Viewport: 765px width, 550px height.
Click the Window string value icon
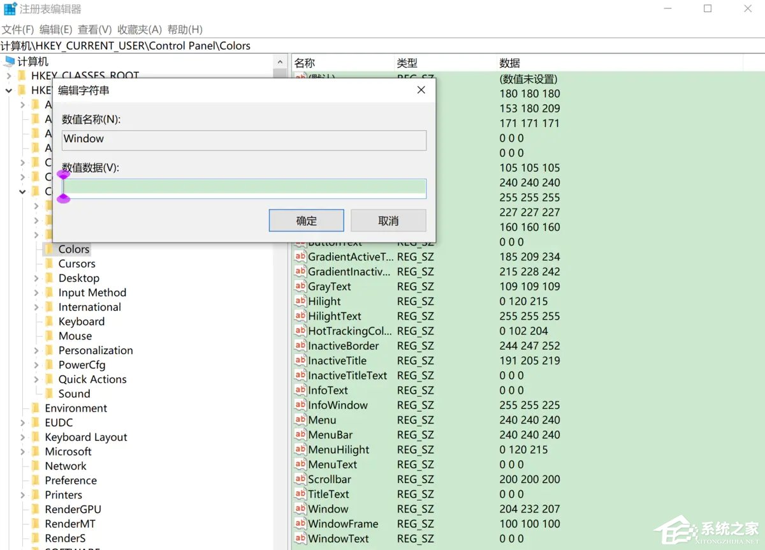(300, 509)
